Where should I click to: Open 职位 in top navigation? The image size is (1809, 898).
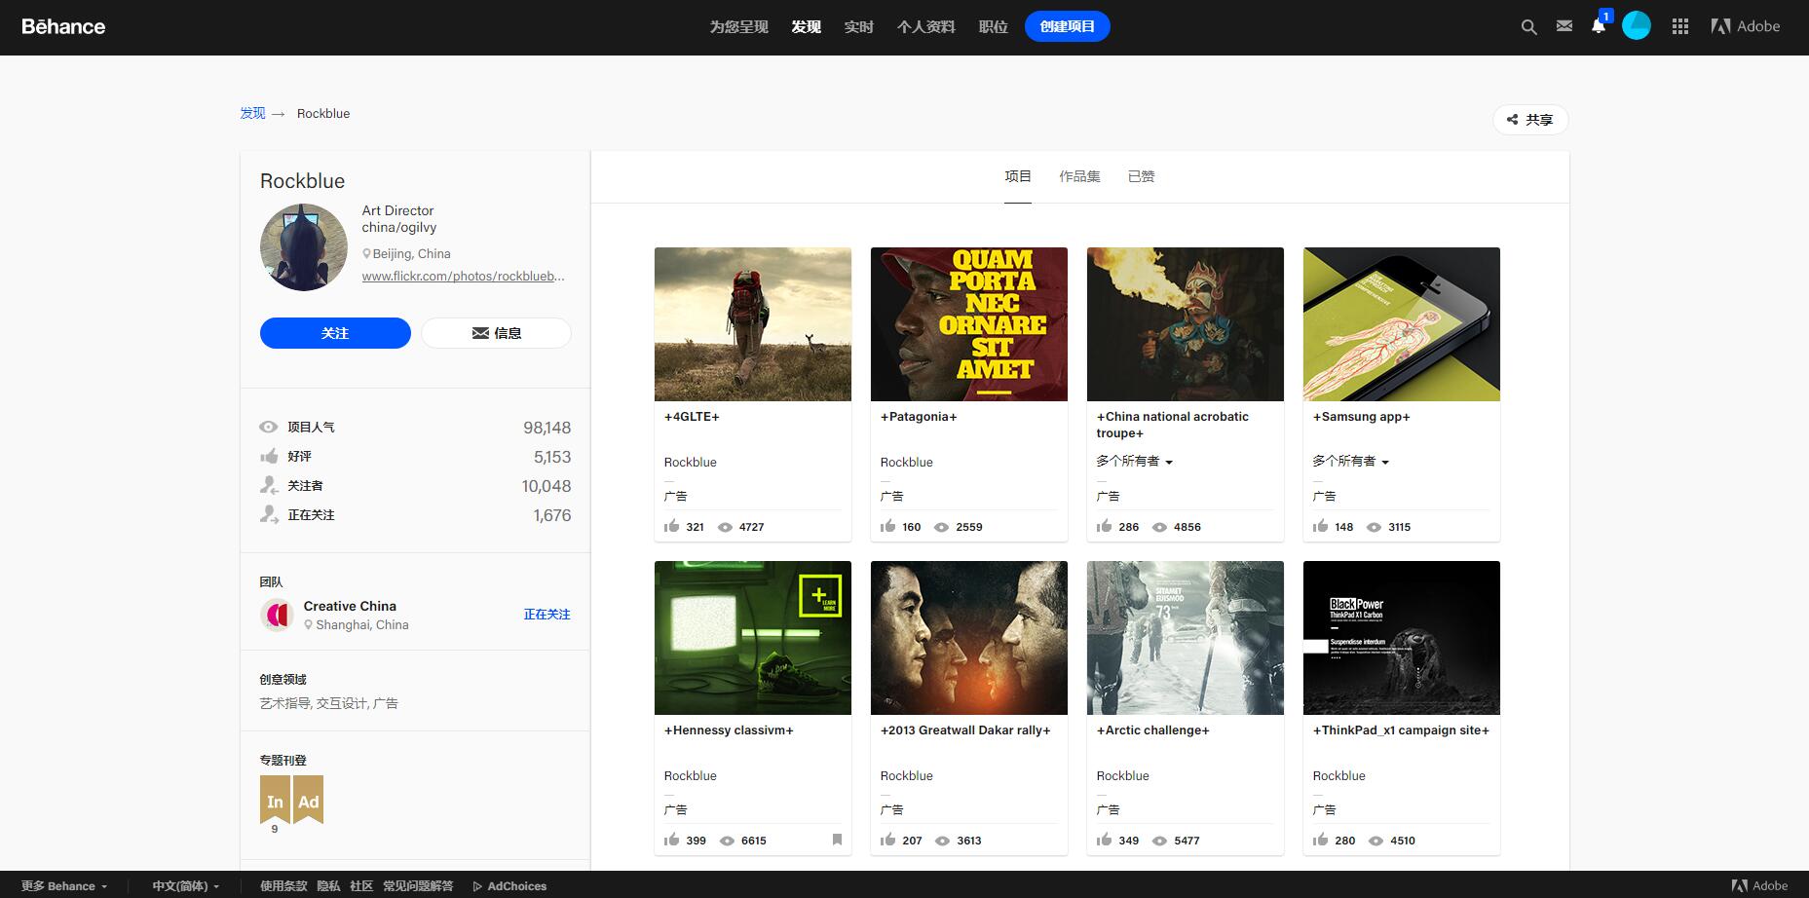coord(994,26)
